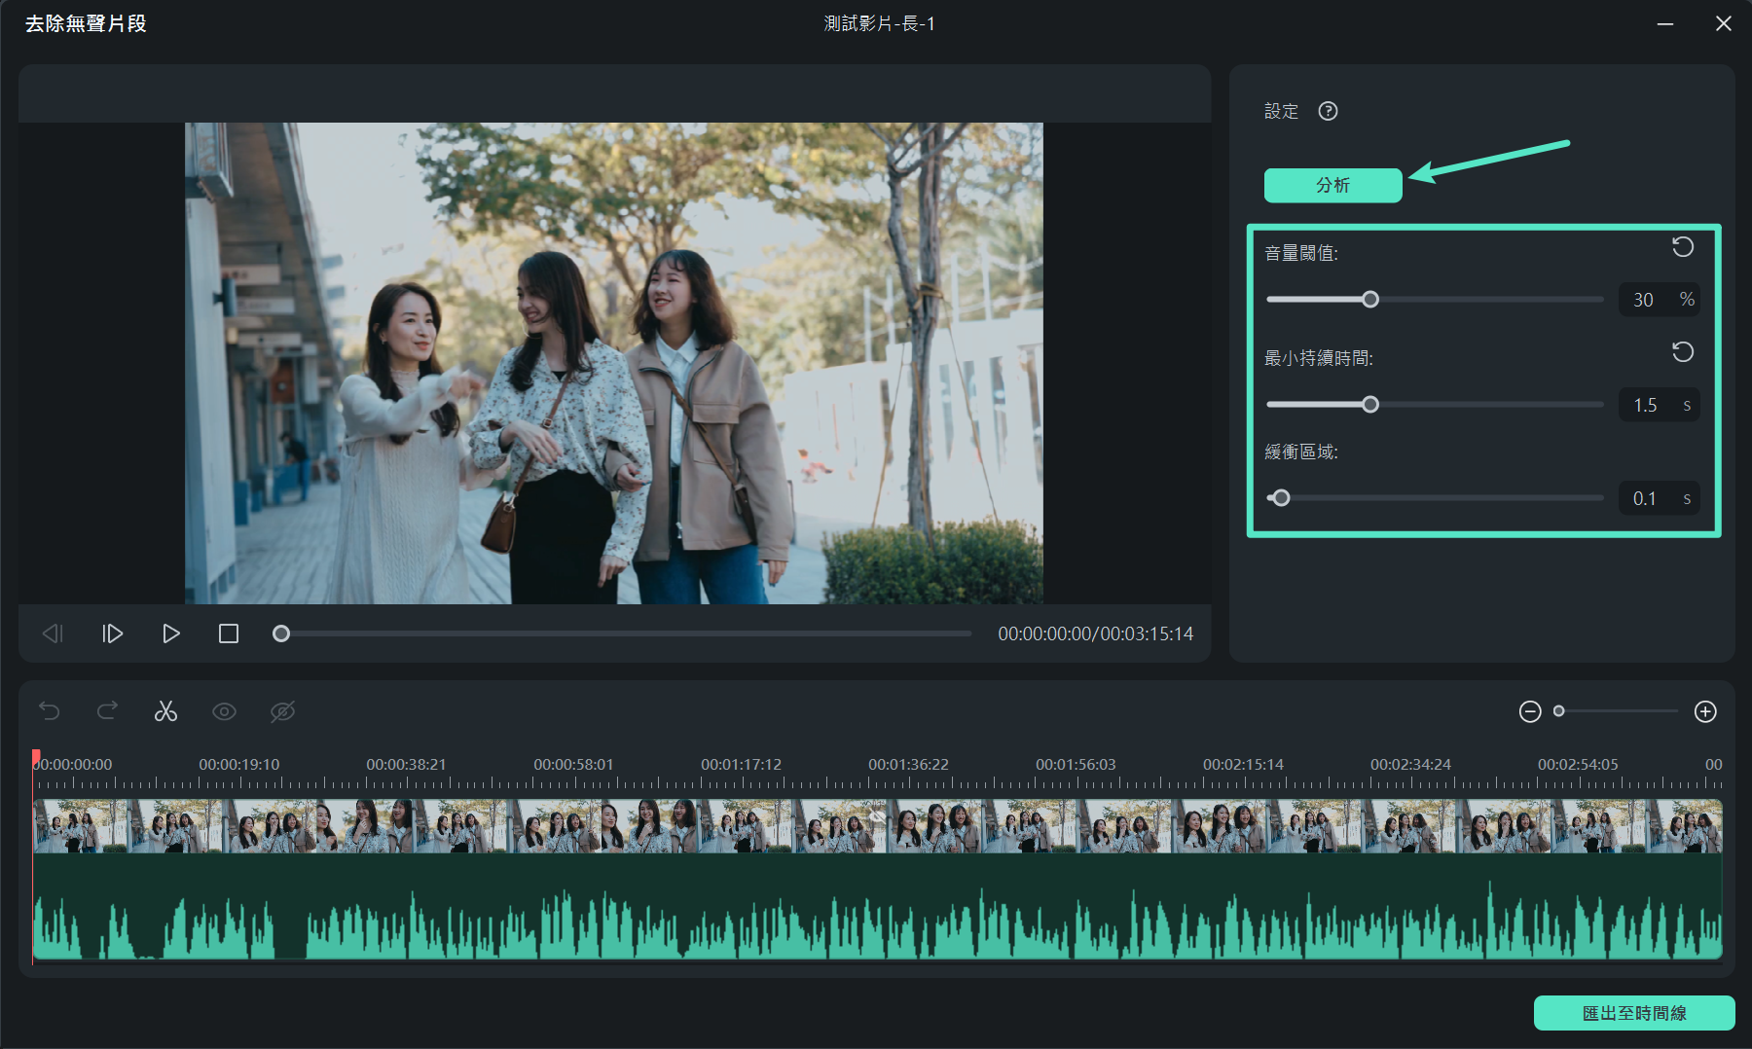Click the 緩衝區域 label
Image resolution: width=1752 pixels, height=1049 pixels.
[x=1301, y=452]
